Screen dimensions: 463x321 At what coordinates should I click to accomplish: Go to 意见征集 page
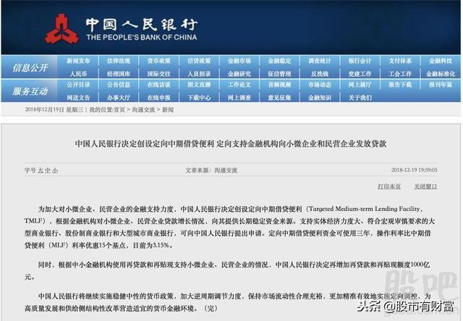[279, 98]
